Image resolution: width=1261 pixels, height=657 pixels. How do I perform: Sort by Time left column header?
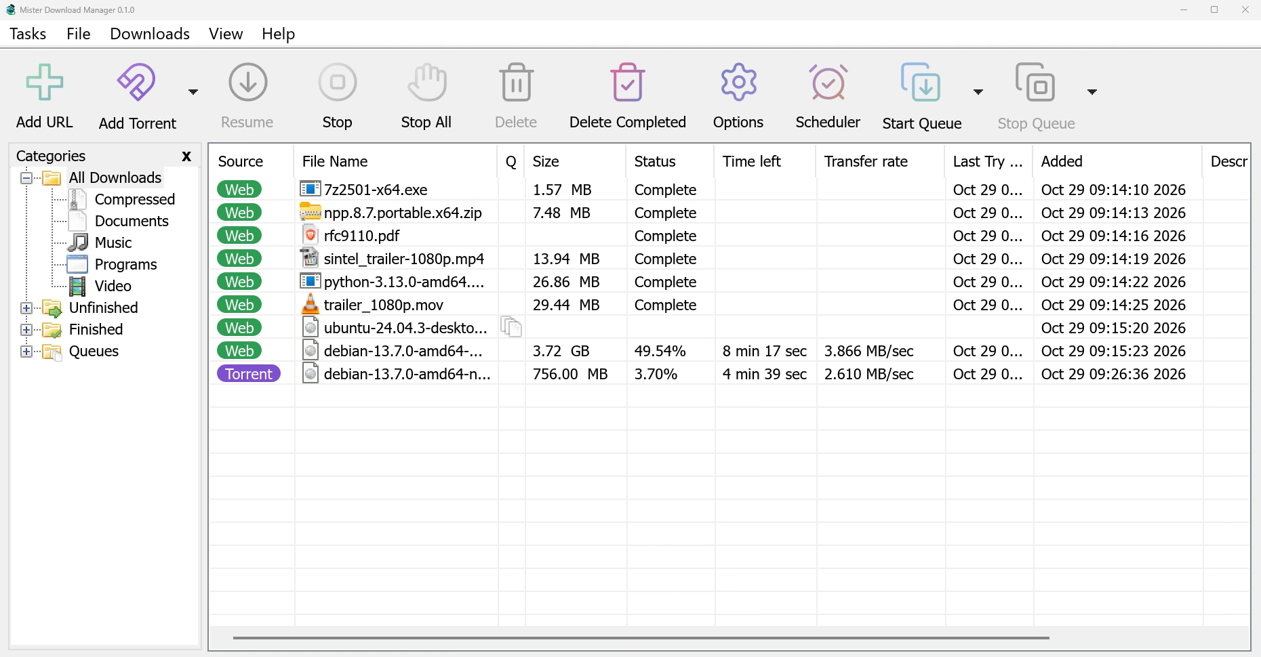765,161
